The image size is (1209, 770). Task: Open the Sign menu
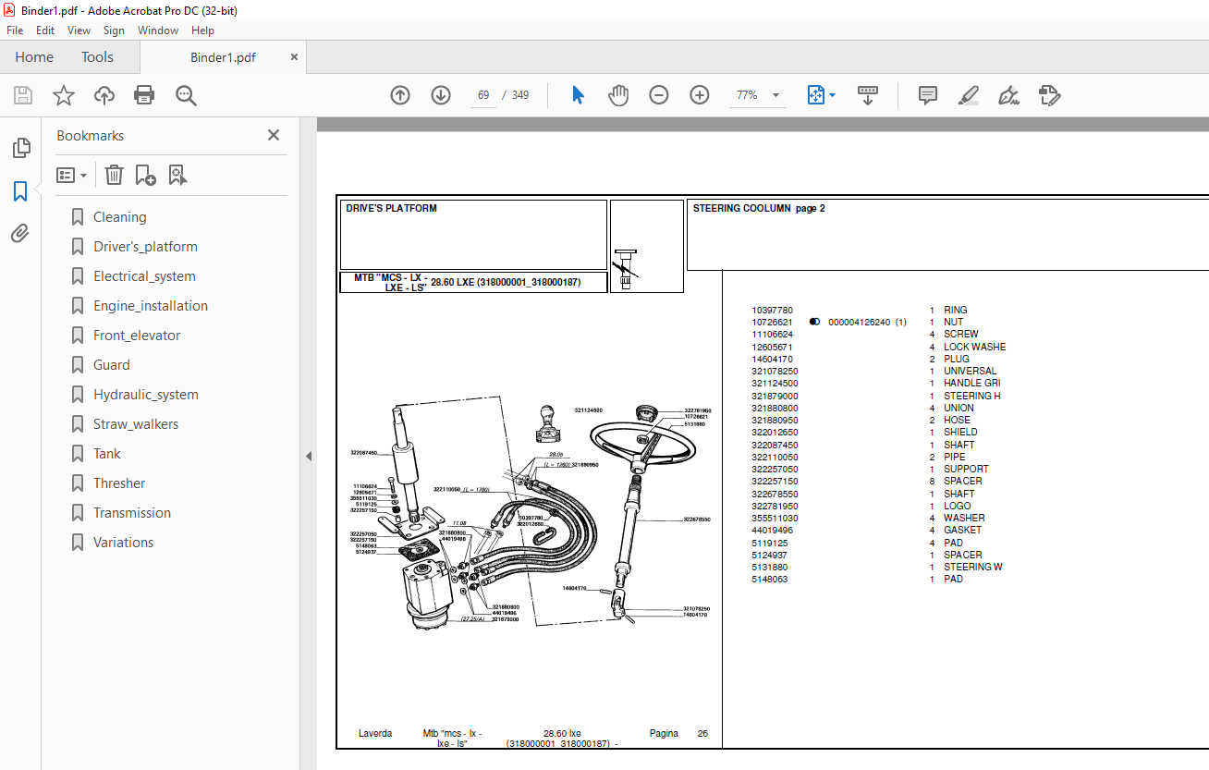click(114, 31)
